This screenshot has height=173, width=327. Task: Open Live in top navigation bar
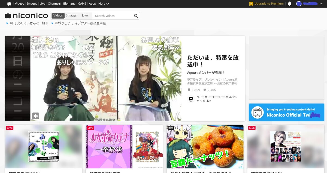43,4
